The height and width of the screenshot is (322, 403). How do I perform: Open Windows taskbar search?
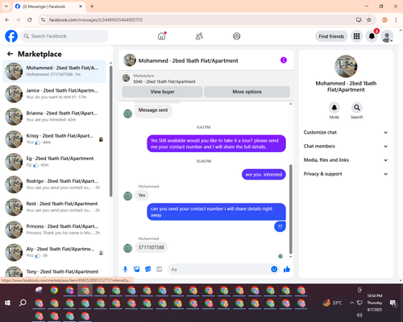[x=23, y=303]
